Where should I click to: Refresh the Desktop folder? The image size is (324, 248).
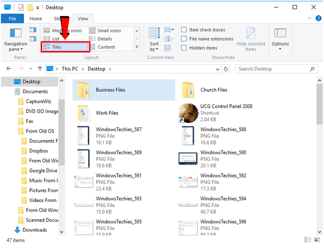pyautogui.click(x=226, y=69)
